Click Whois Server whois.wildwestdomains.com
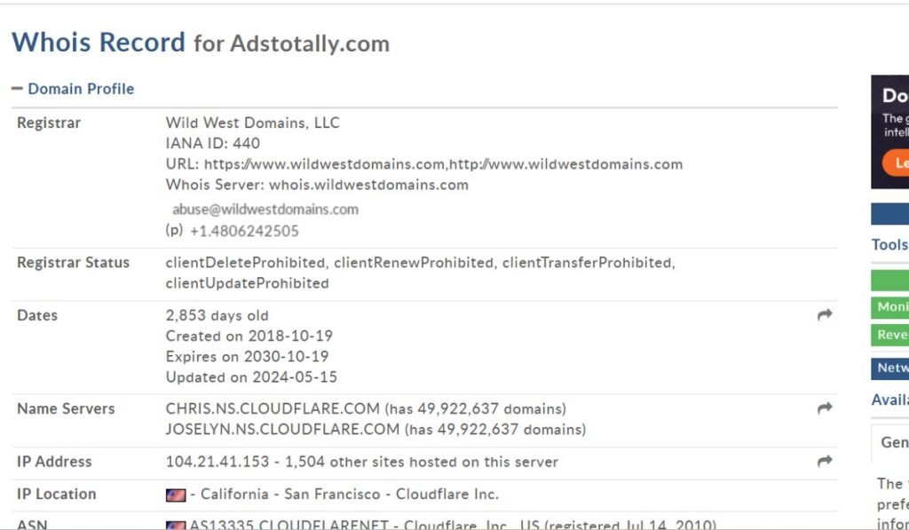The height and width of the screenshot is (530, 909). point(317,185)
